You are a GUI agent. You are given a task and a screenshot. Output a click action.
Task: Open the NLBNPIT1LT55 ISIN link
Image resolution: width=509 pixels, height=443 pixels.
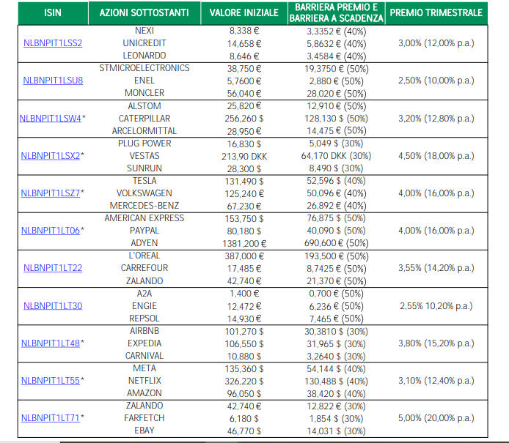pos(51,381)
